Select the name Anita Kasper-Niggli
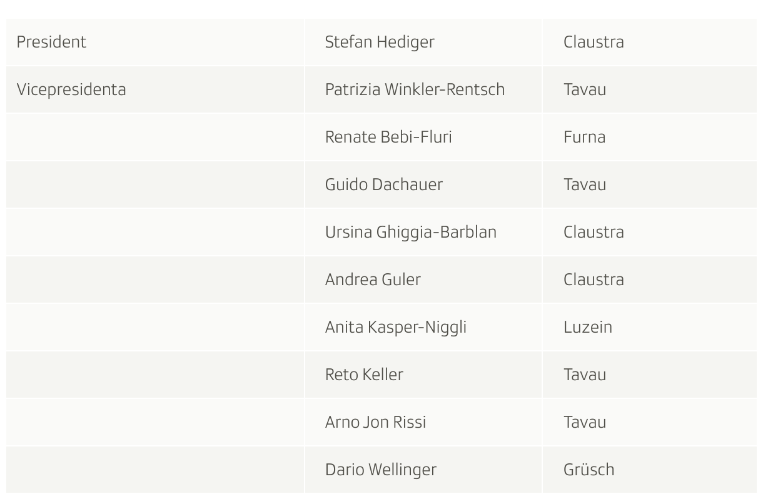763x499 pixels. click(395, 327)
